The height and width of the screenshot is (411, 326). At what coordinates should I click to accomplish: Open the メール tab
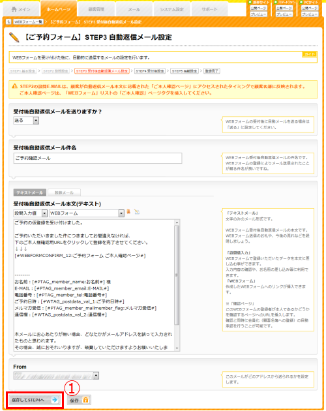click(x=134, y=9)
